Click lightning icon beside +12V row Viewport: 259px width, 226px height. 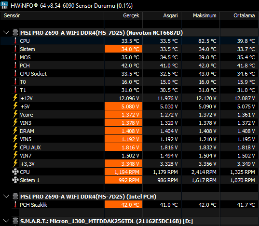pos(15,98)
